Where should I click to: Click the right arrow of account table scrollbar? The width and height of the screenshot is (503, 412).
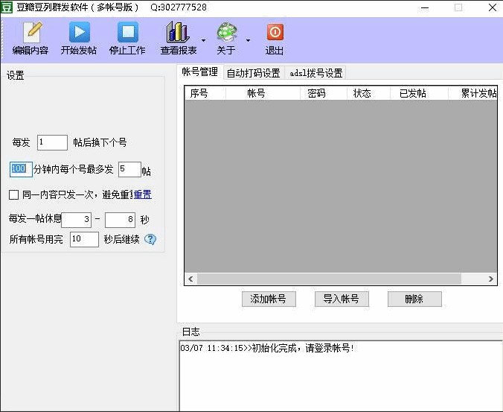point(491,279)
